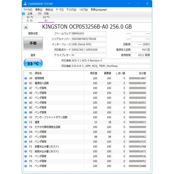Image resolution: width=174 pixels, height=174 pixels.
Task: Close the CrystalDiskInfo window
Action: point(147,4)
